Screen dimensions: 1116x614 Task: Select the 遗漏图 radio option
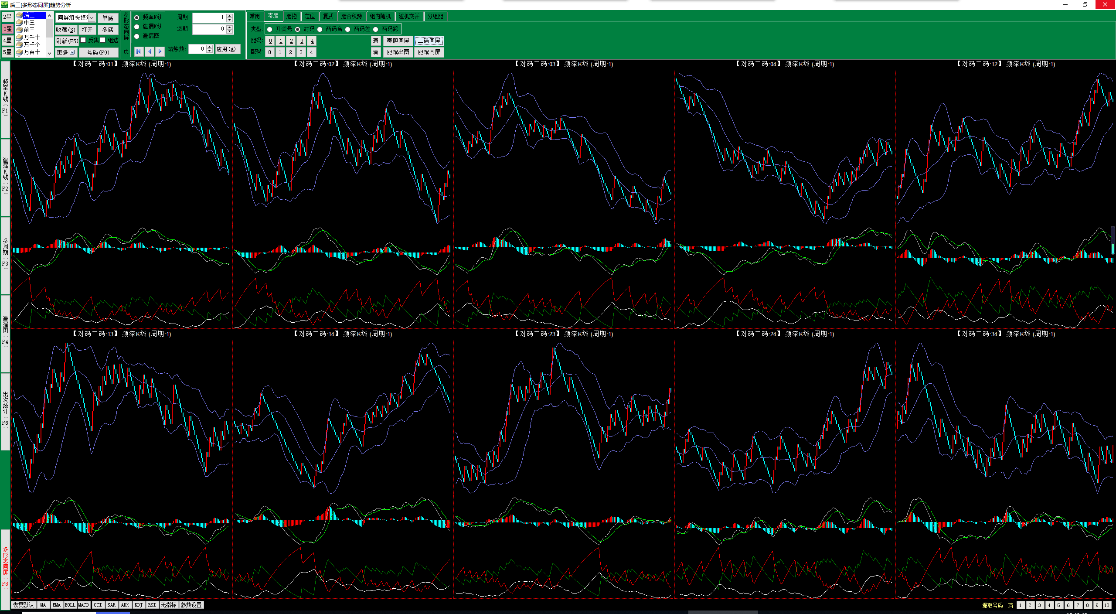coord(137,36)
